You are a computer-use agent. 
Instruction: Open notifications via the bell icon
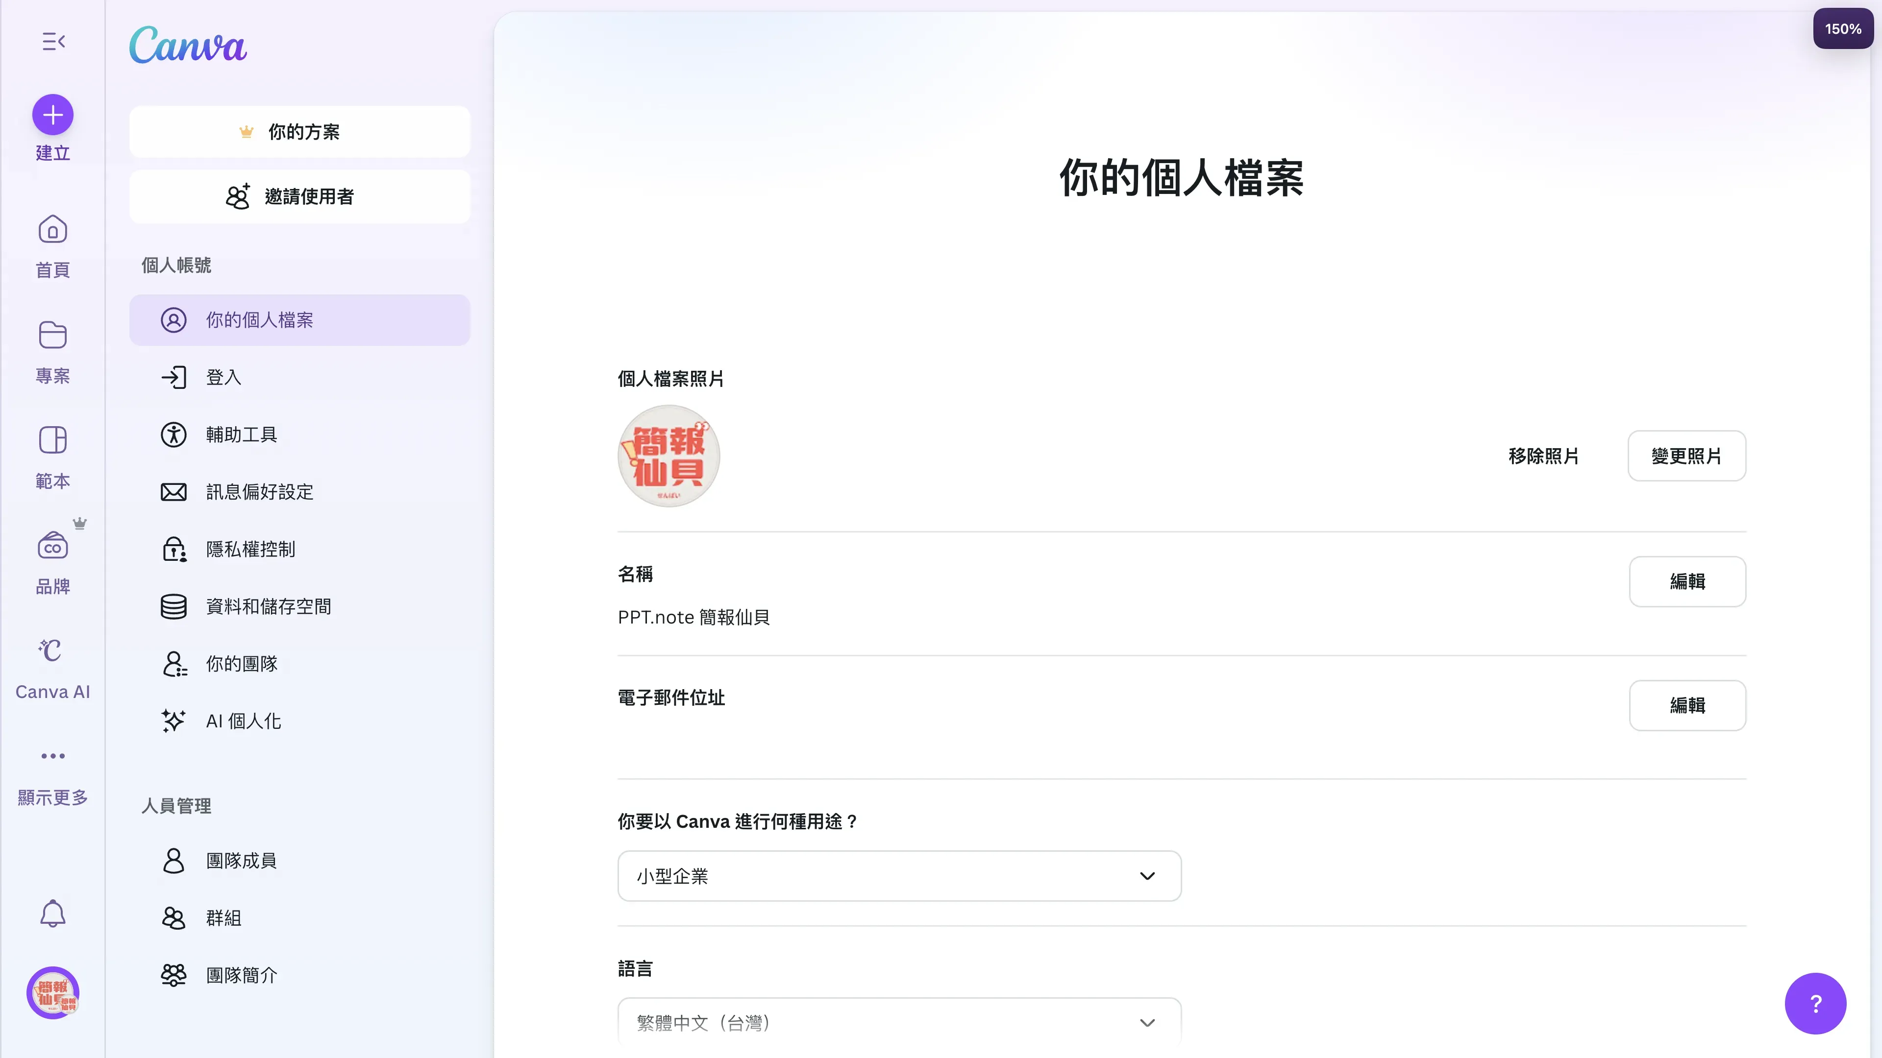click(x=52, y=914)
